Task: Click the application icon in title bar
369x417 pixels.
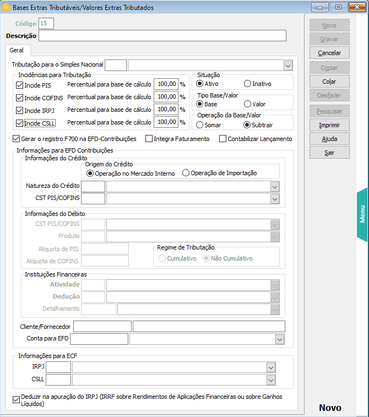Action: click(x=7, y=8)
